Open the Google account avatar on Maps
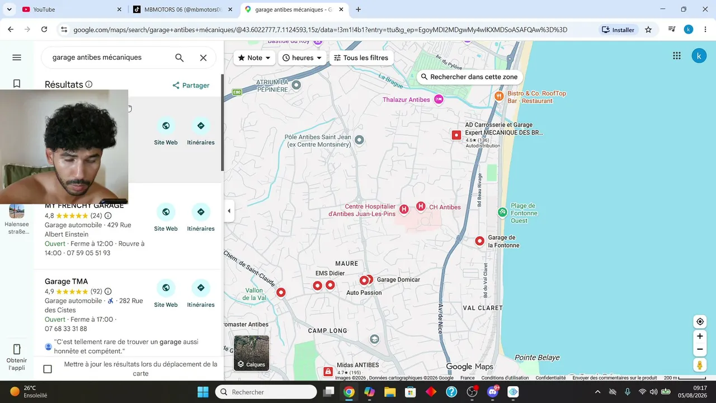Image resolution: width=716 pixels, height=403 pixels. 699,56
